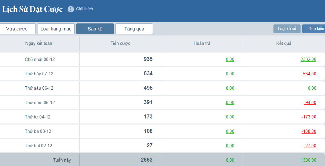Image resolution: width=325 pixels, height=166 pixels.
Task: Open Thứ ba 03-12 result -108.00
Action: pos(309,131)
